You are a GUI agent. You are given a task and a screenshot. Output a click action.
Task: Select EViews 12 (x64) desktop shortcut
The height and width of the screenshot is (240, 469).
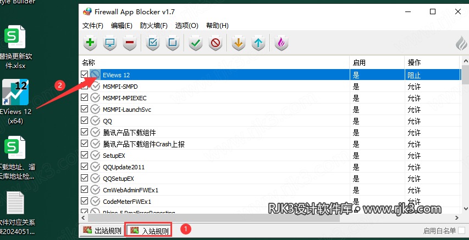15,101
